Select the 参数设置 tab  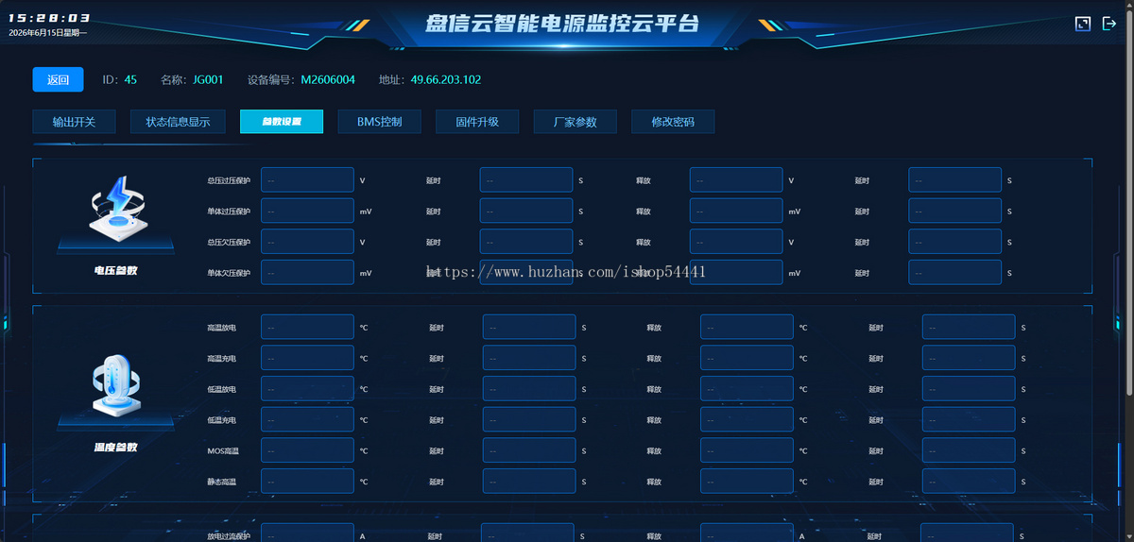click(282, 122)
